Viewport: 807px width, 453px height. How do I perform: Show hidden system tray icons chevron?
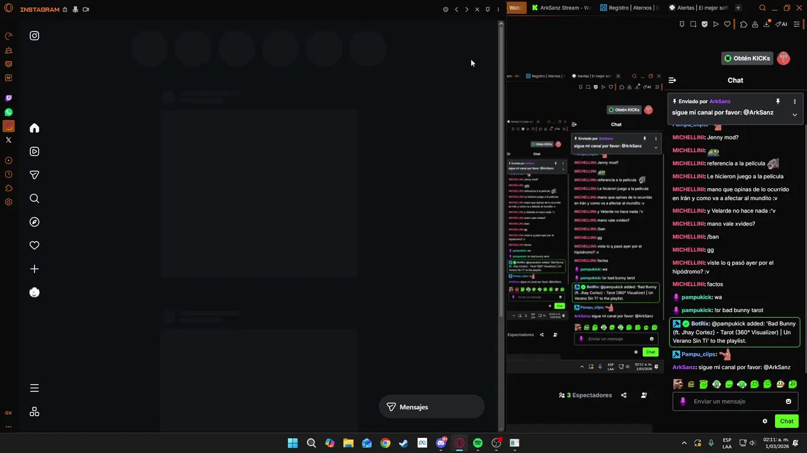pos(684,443)
